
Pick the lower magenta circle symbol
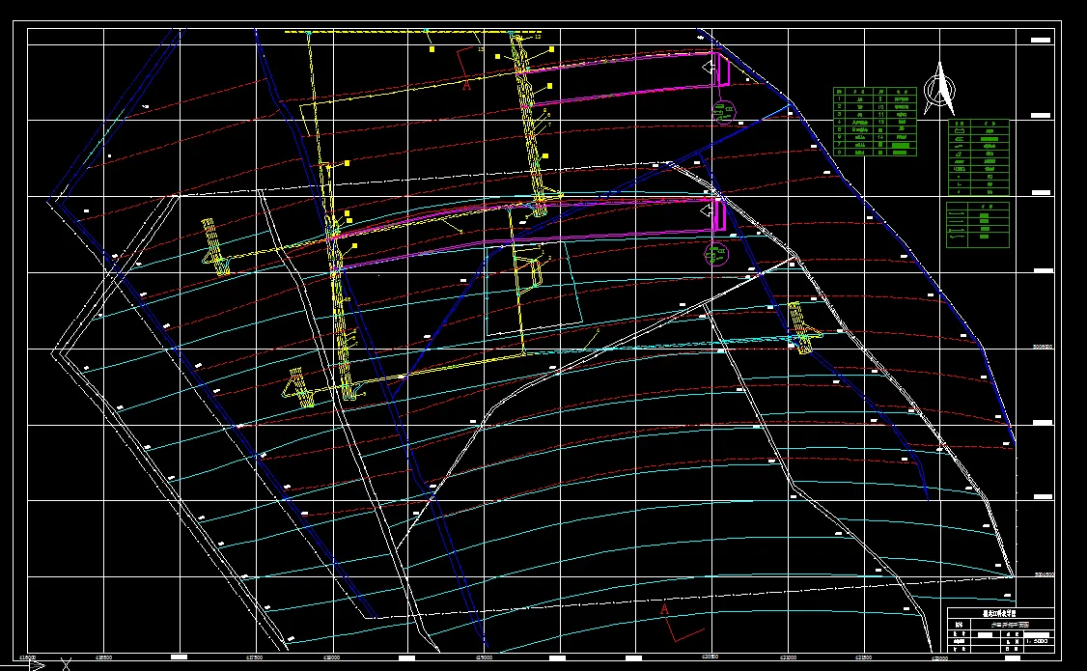click(717, 254)
